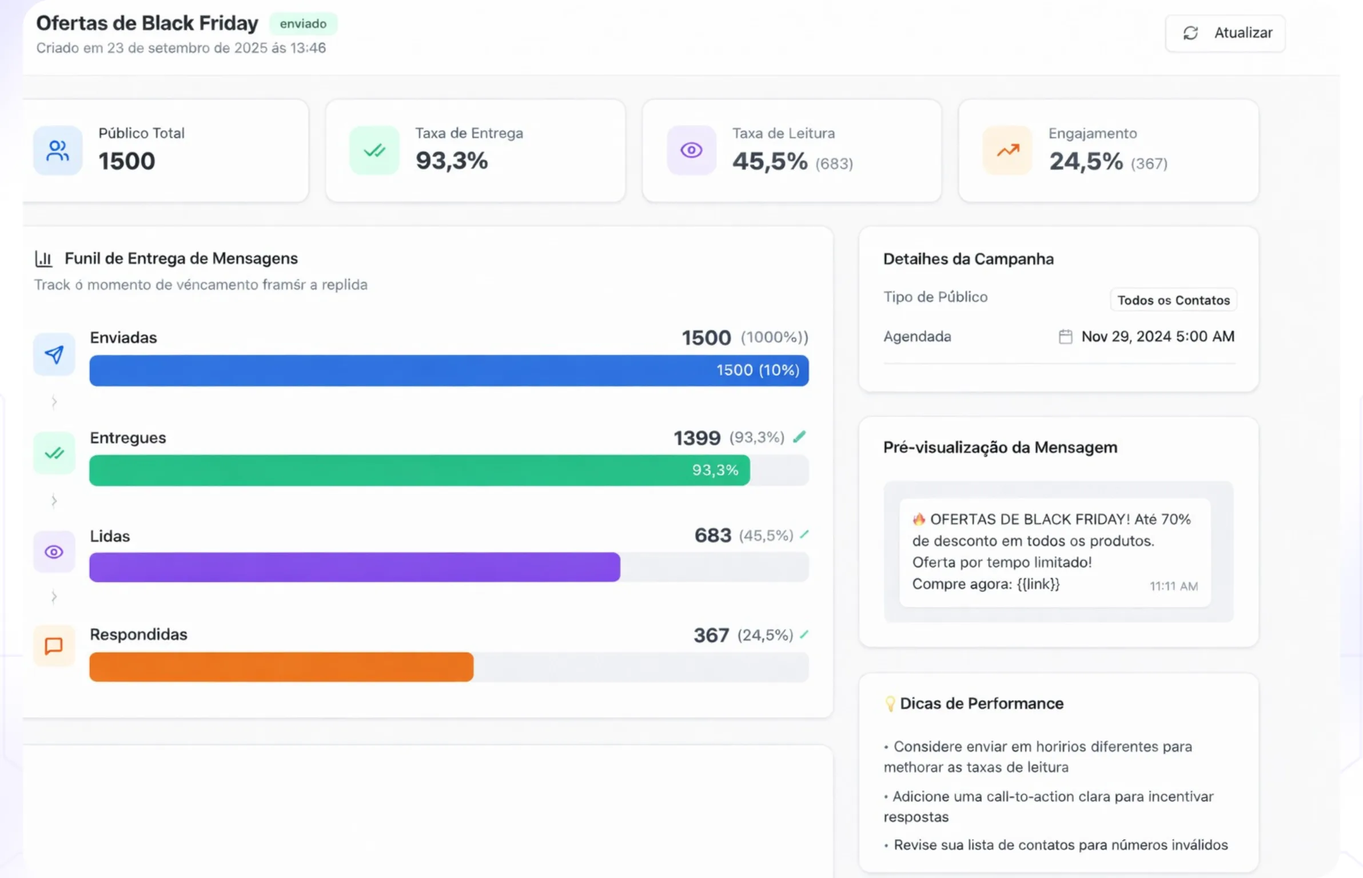Click the 11:11 AM message timestamp
The image size is (1363, 878).
[x=1174, y=586]
